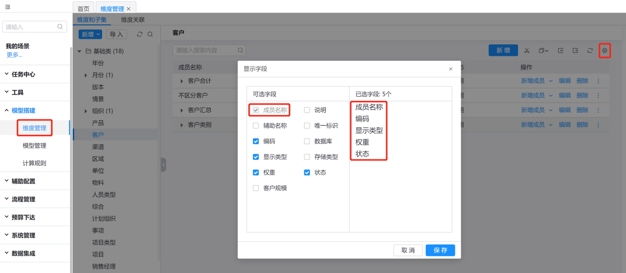Image resolution: width=626 pixels, height=273 pixels.
Task: Close the 维度管理 tab with its X
Action: pos(129,9)
